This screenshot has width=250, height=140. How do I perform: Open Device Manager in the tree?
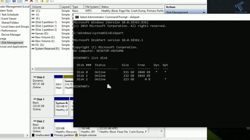[11, 35]
